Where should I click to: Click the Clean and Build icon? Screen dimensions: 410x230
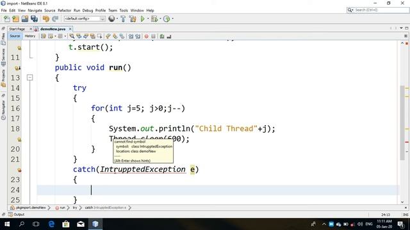coord(133,19)
